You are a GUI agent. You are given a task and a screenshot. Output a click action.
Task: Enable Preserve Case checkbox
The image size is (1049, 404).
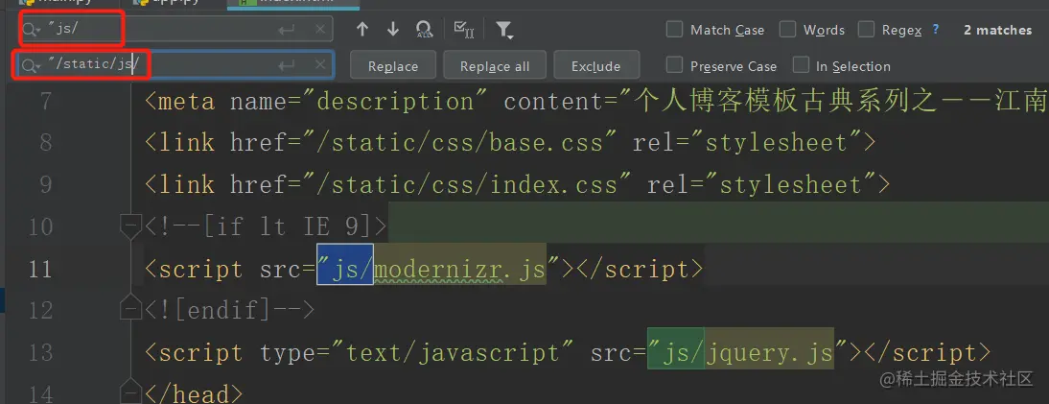coord(675,65)
